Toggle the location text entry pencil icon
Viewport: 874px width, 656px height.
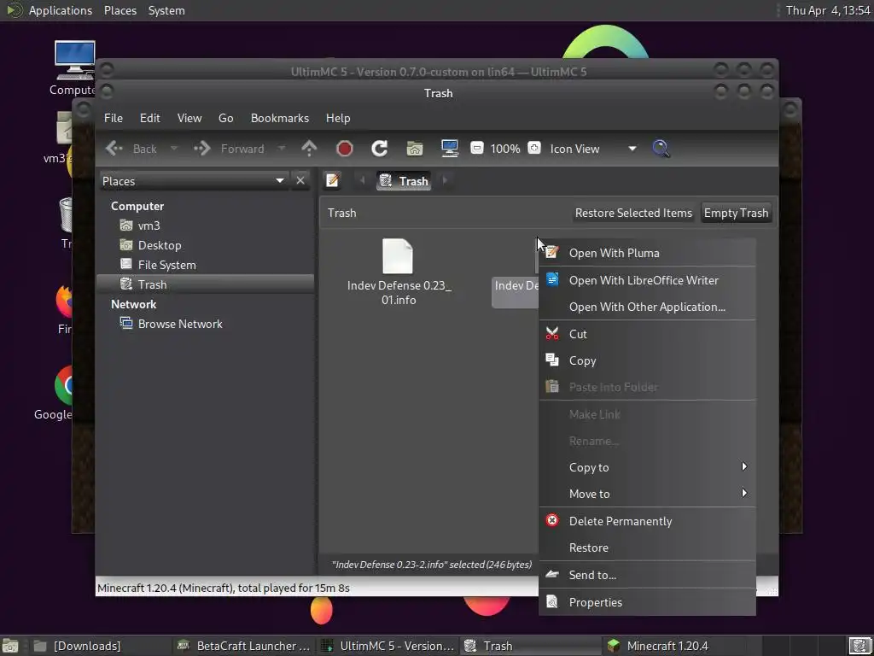coord(332,180)
